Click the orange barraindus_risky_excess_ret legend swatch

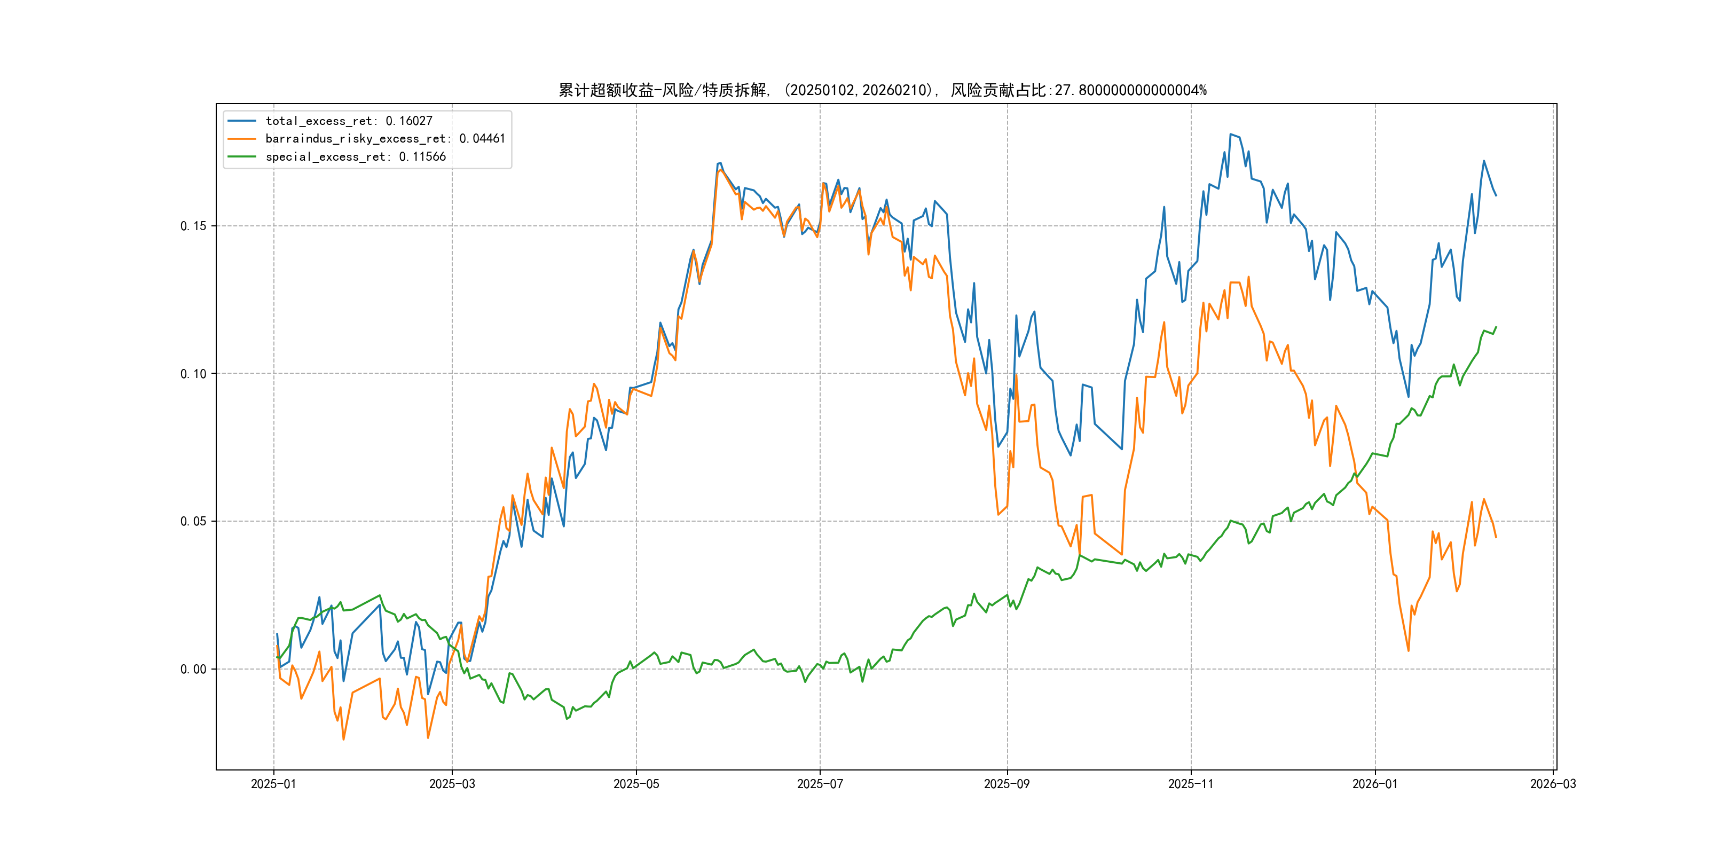click(x=242, y=139)
